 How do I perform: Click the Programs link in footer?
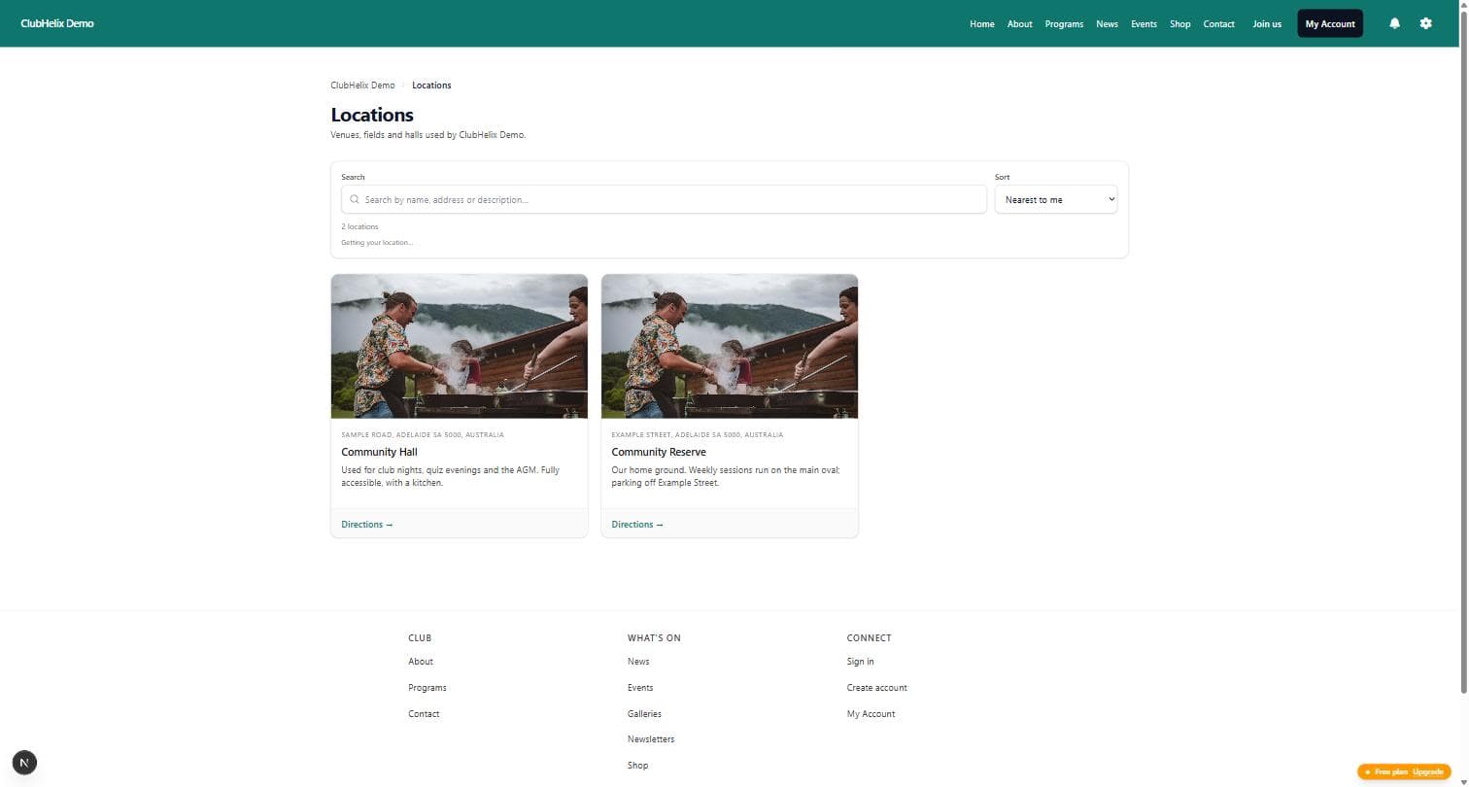click(x=427, y=688)
